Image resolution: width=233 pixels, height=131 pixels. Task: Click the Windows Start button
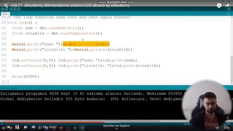click(x=3, y=128)
